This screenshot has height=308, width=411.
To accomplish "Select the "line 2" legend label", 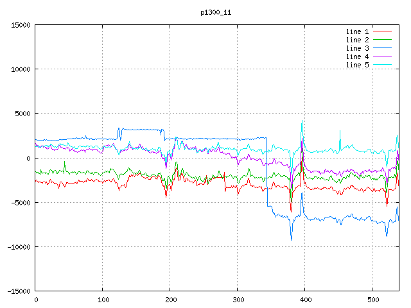I will point(358,40).
